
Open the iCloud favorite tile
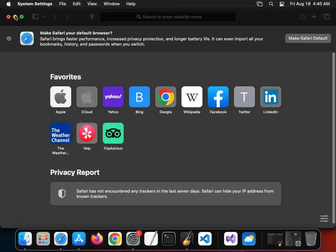87,97
